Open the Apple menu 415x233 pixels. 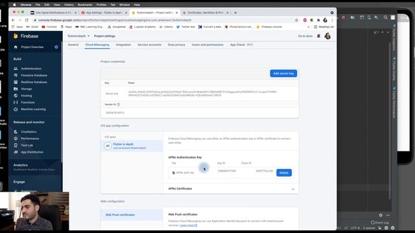tap(14, 5)
